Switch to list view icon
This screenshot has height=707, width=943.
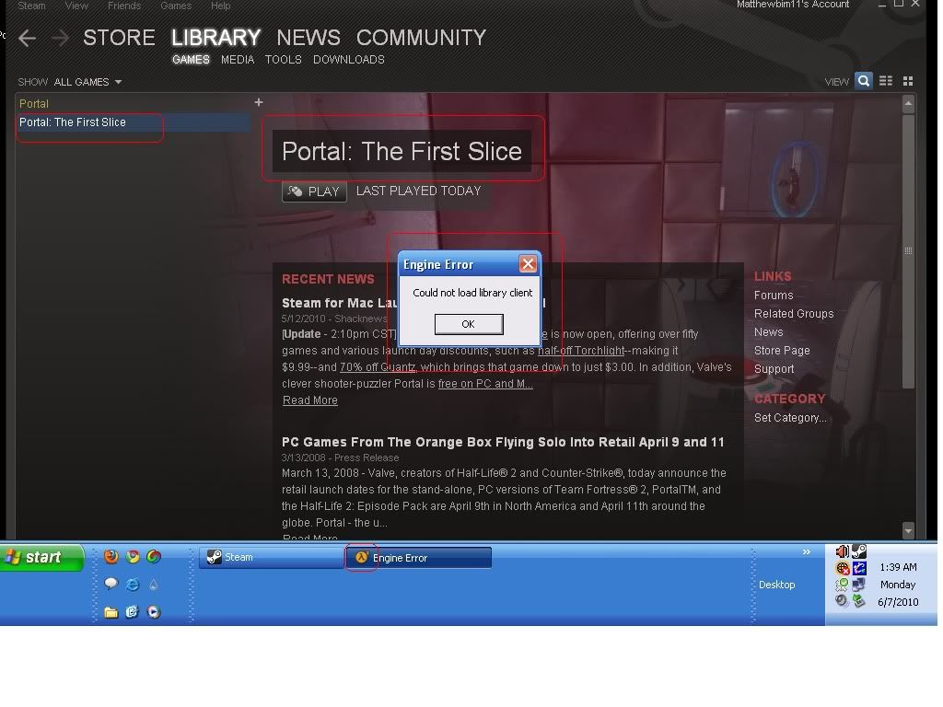click(886, 81)
